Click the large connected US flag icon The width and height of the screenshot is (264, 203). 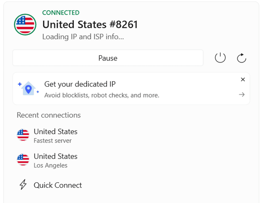pos(25,24)
